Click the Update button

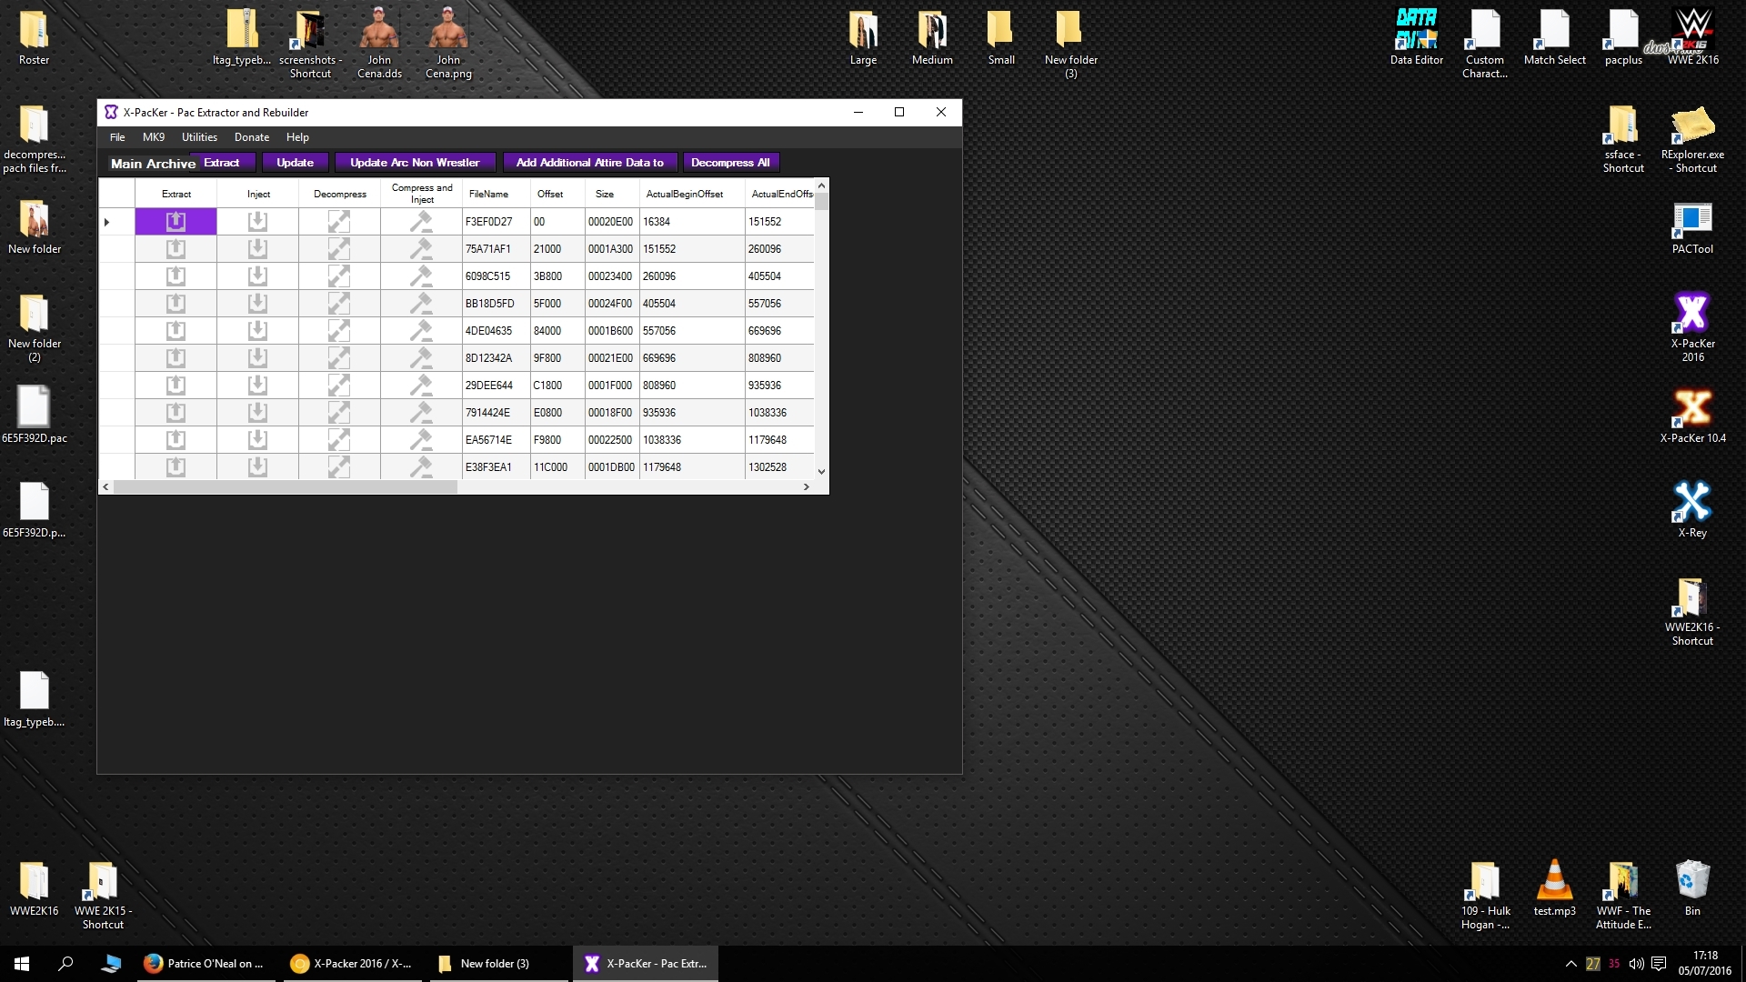coord(295,163)
